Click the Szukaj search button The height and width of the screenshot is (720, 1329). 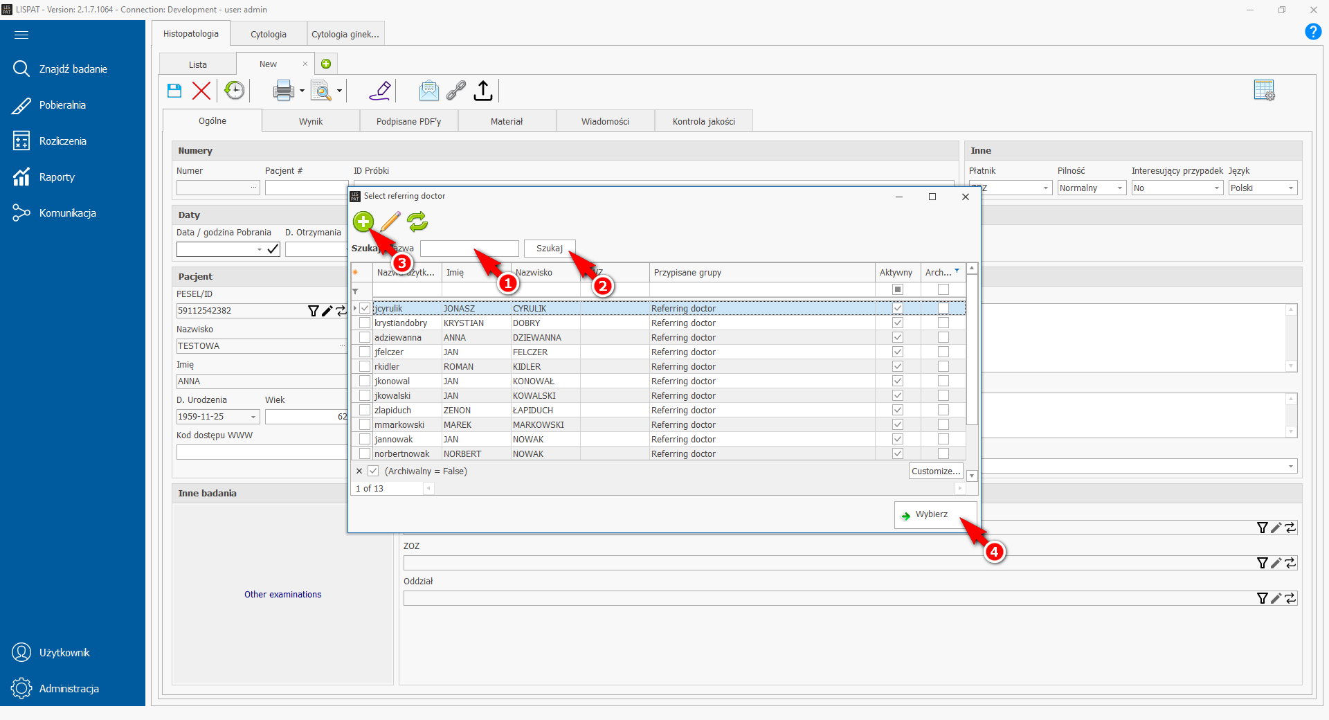550,249
